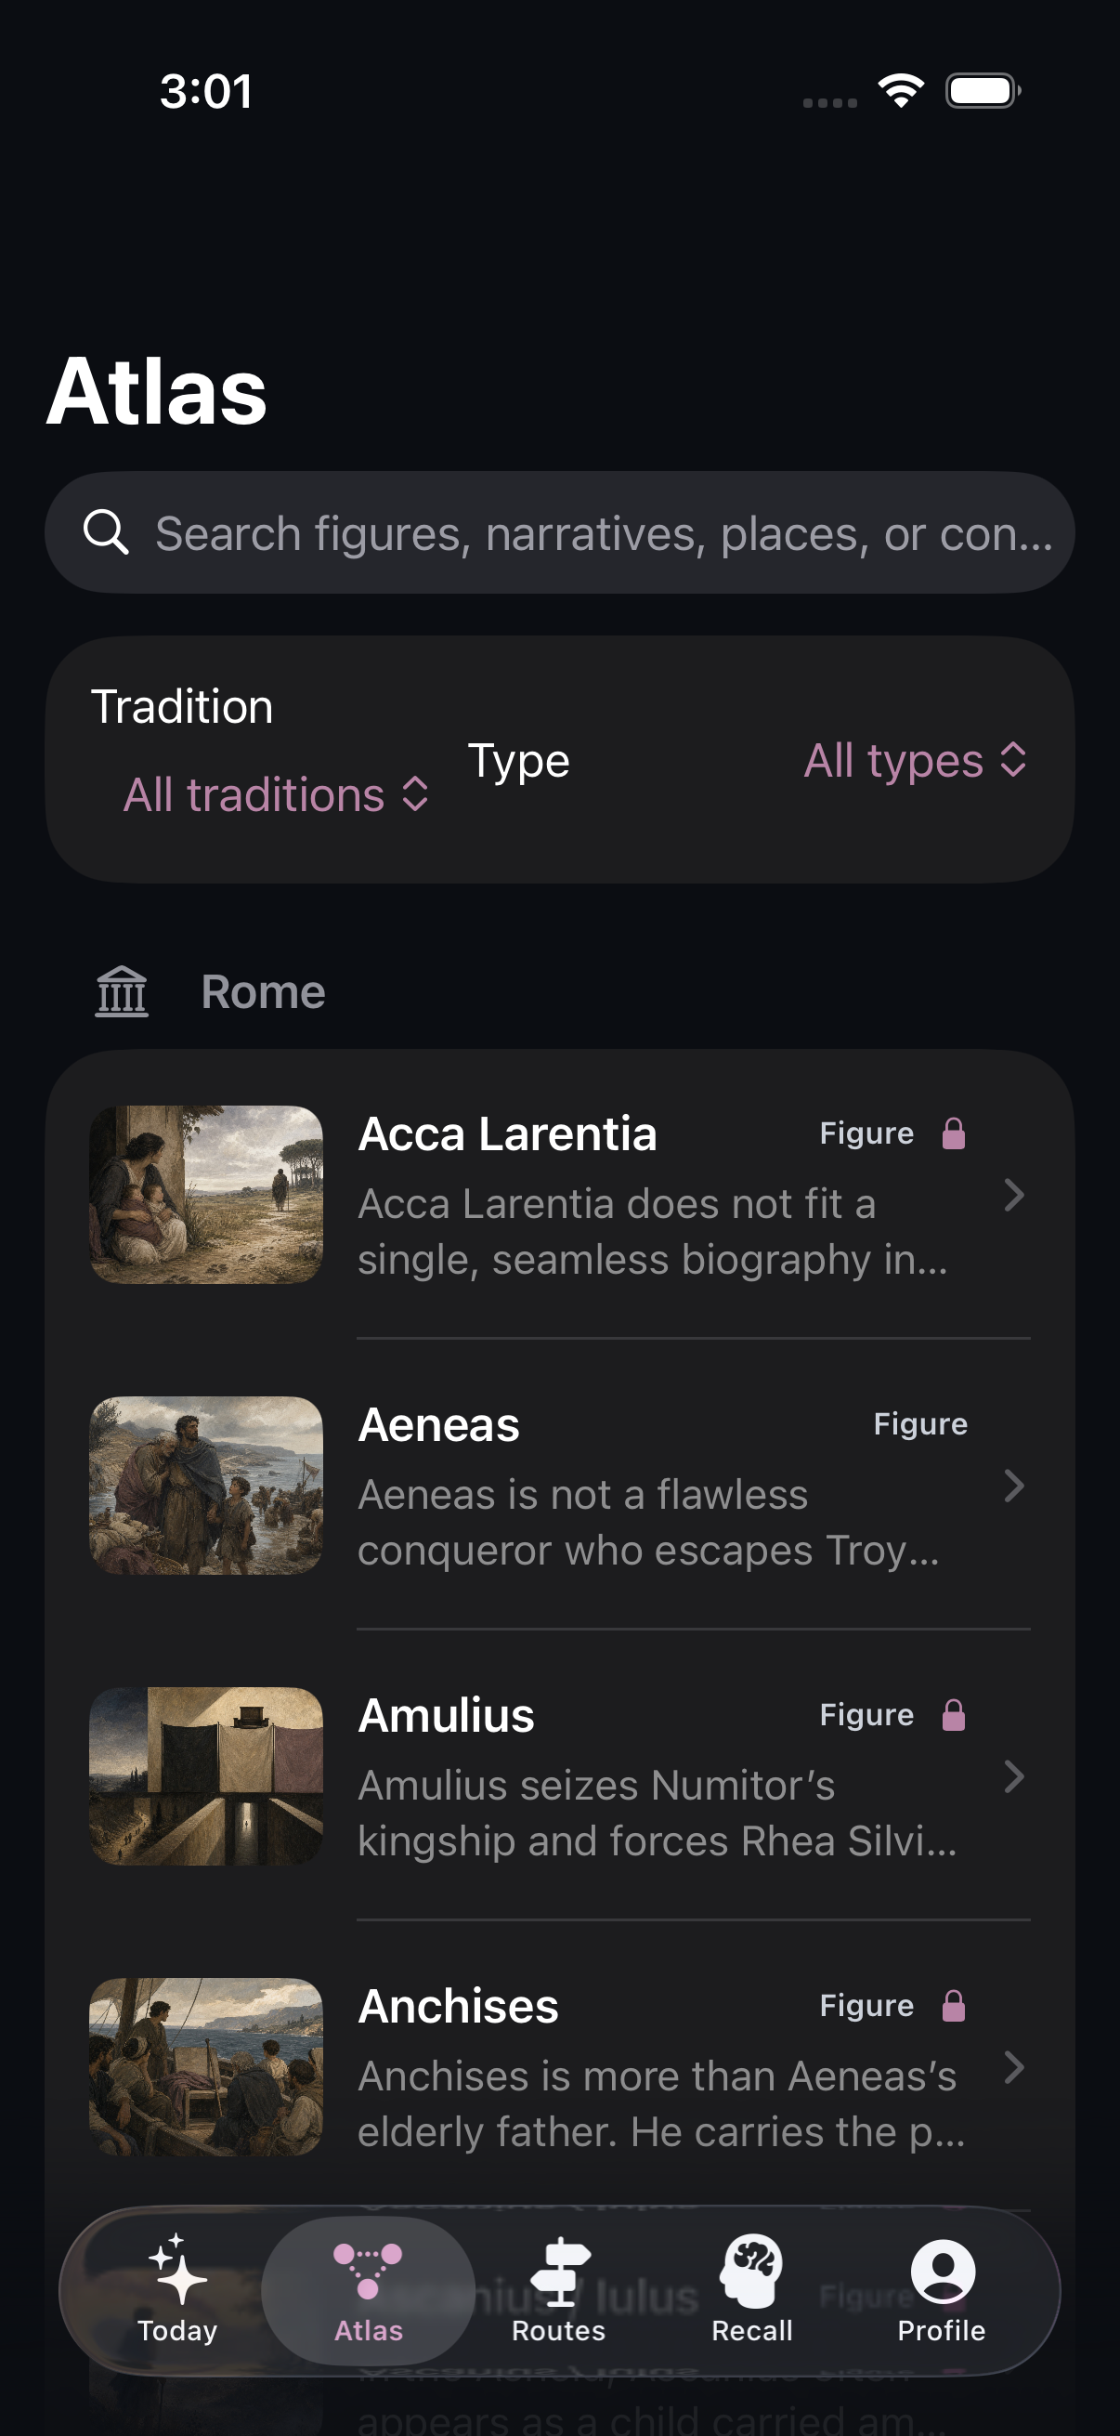The height and width of the screenshot is (2436, 1120).
Task: Tap the Aeneas thumbnail image
Action: [x=206, y=1485]
